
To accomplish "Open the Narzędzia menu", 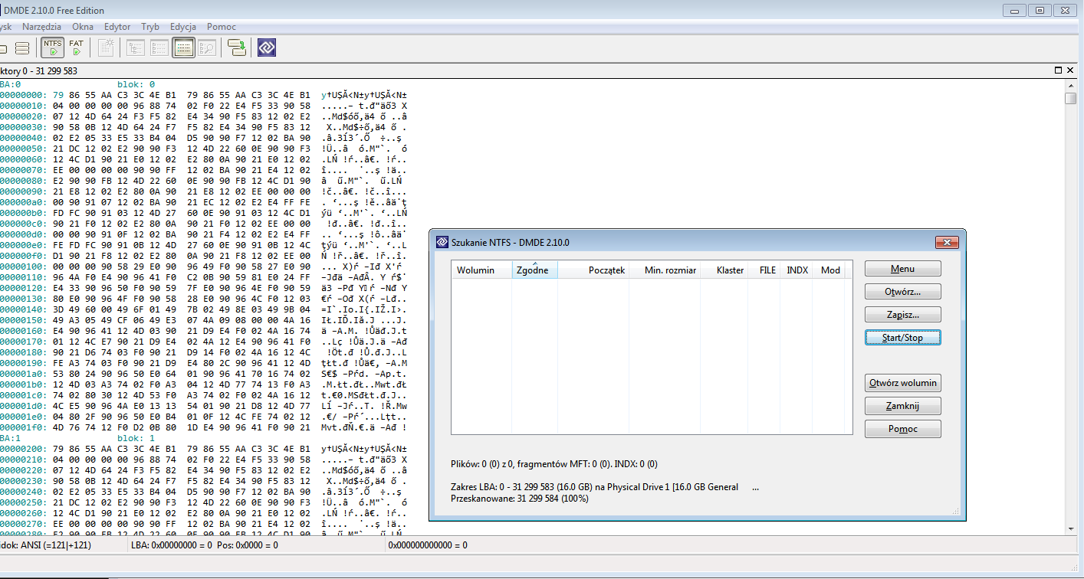I will [x=41, y=27].
